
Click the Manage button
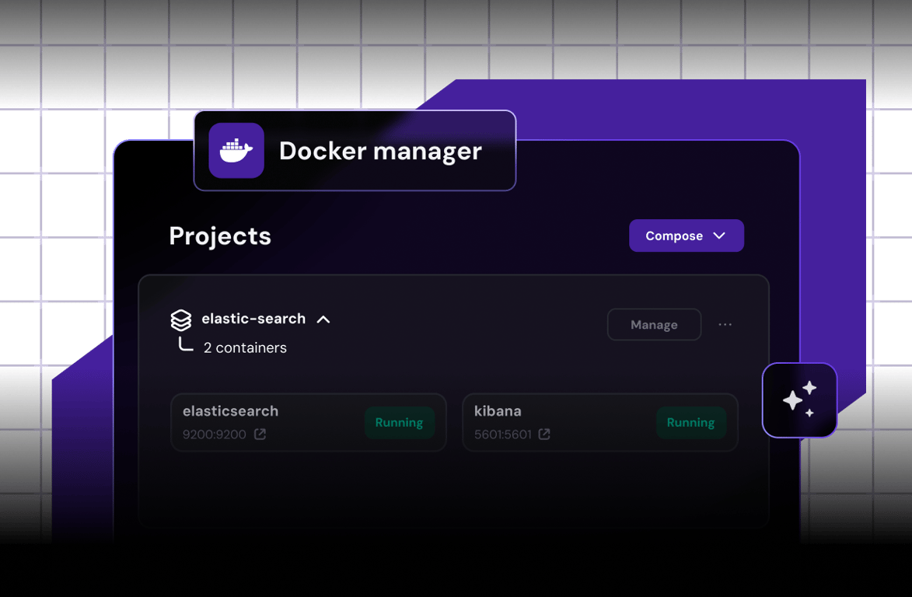654,324
